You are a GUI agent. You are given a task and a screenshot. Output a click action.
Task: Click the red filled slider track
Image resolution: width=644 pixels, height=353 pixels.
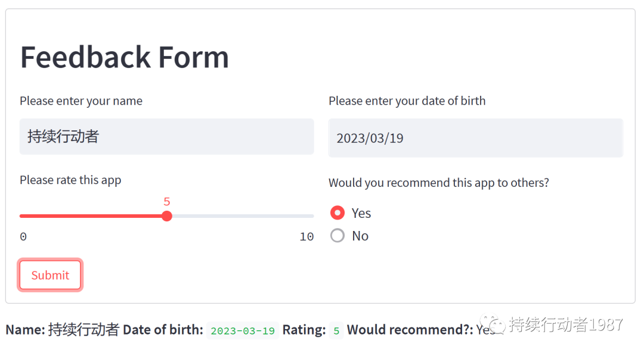(92, 216)
